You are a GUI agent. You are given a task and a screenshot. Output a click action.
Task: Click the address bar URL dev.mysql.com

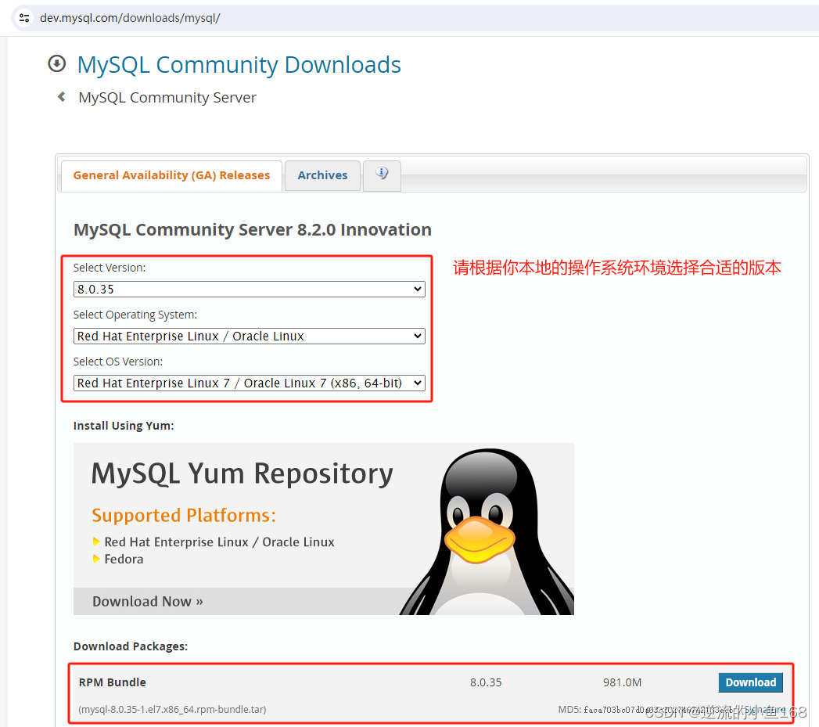(130, 18)
